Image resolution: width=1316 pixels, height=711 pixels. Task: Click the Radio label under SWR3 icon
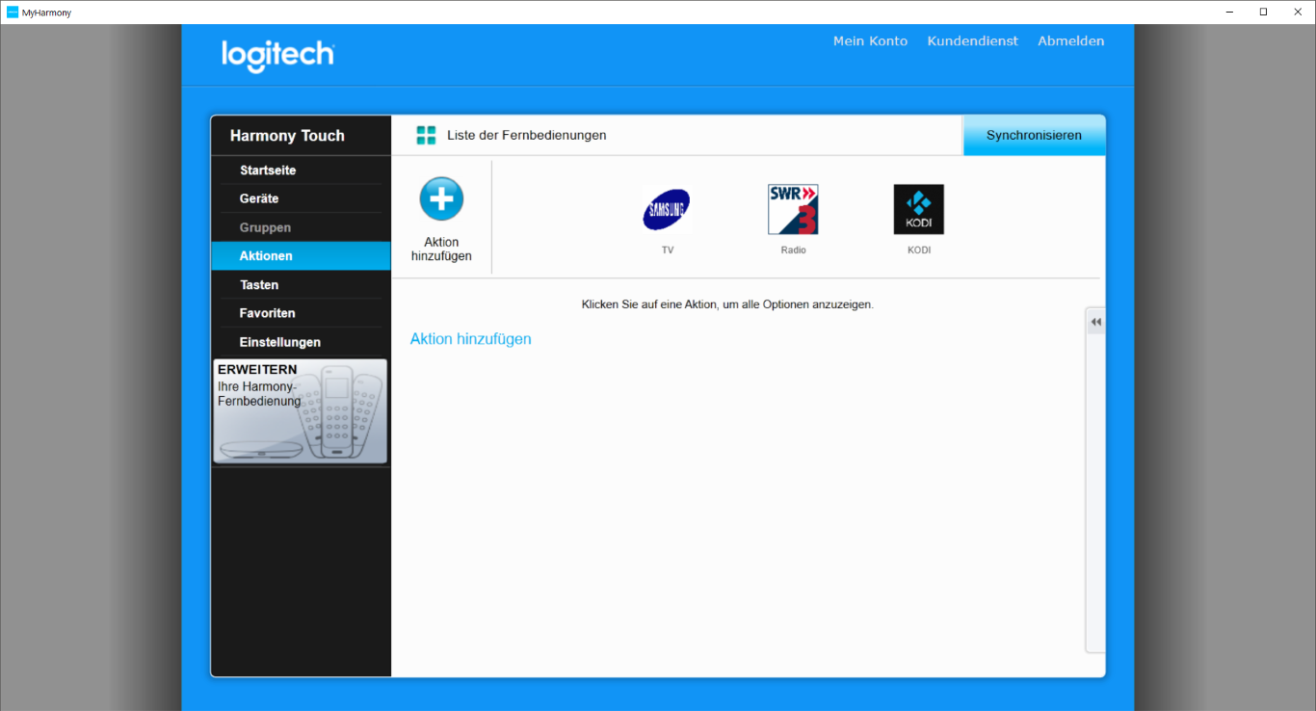tap(793, 250)
